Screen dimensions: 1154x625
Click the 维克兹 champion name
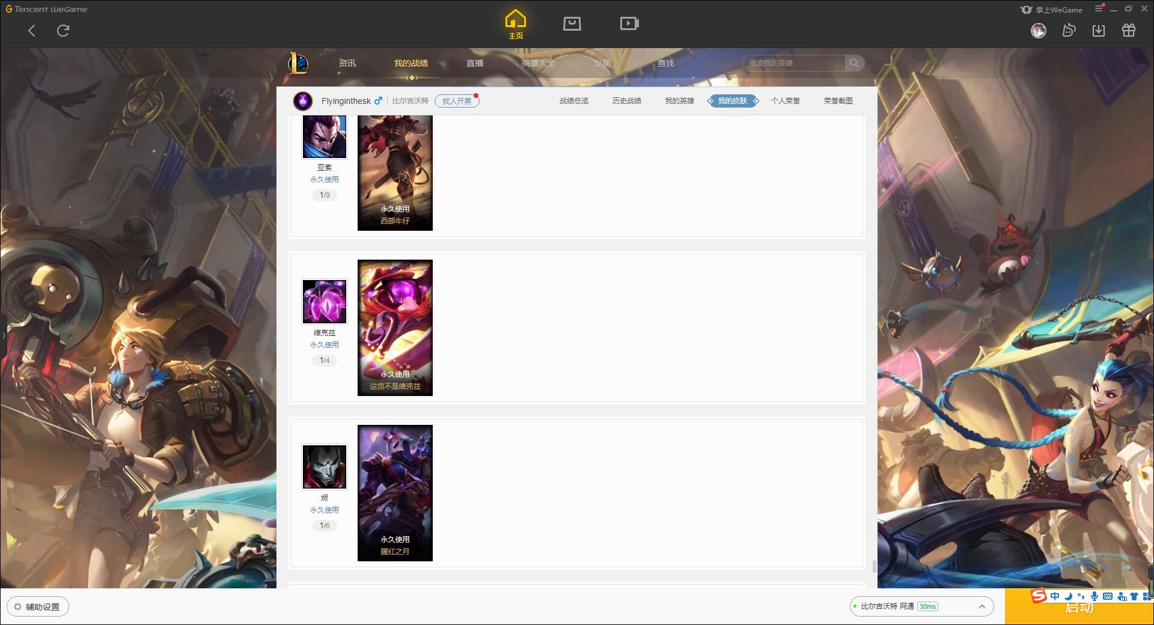325,333
